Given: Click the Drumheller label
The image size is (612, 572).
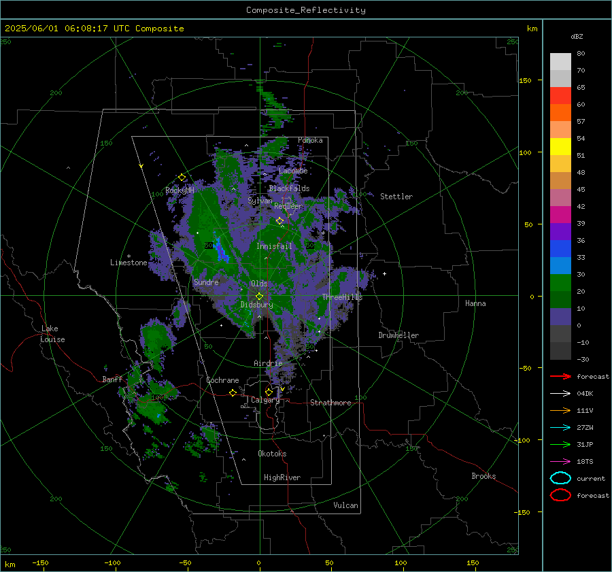Looking at the screenshot, I should pos(398,335).
